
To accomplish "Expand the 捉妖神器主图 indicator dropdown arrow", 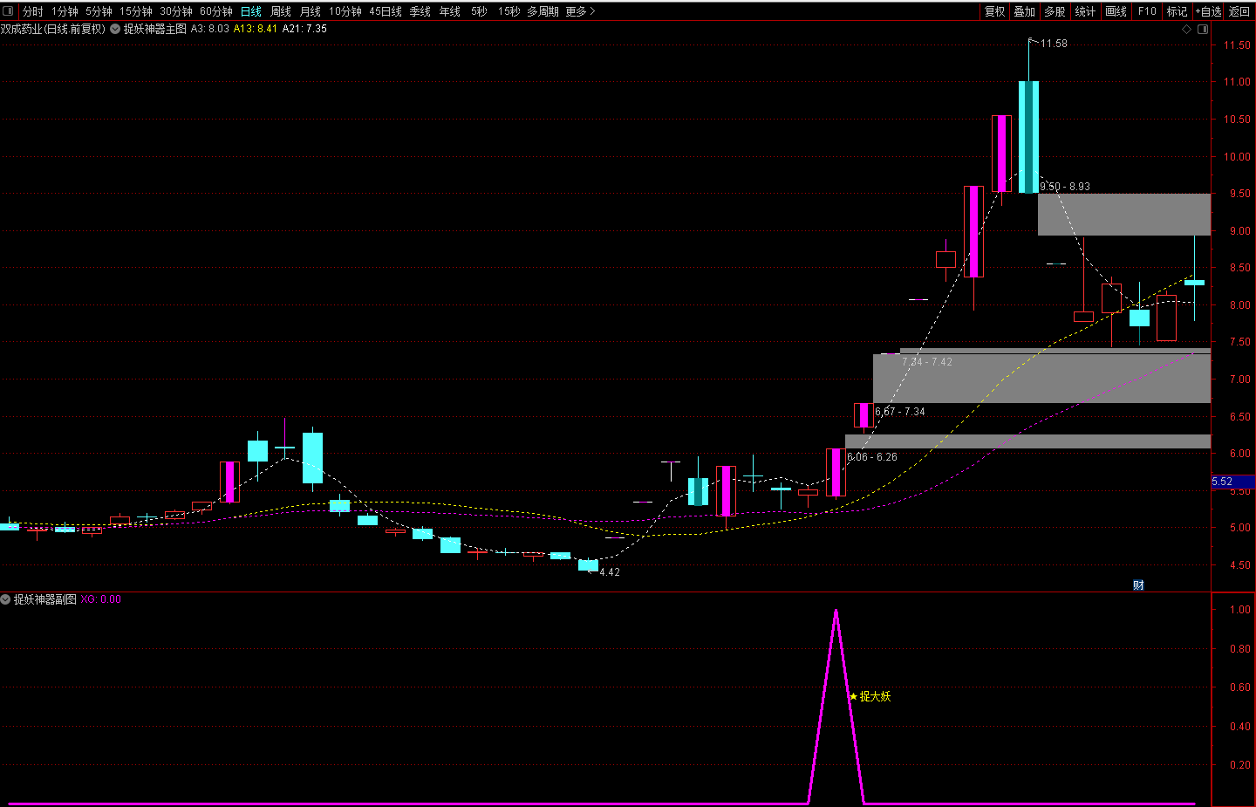I will pos(115,29).
